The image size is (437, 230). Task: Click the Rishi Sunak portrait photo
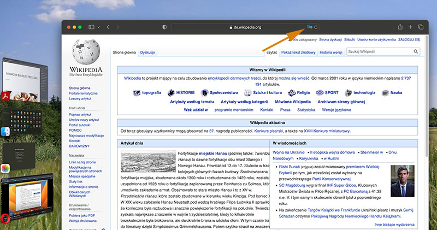[403, 181]
